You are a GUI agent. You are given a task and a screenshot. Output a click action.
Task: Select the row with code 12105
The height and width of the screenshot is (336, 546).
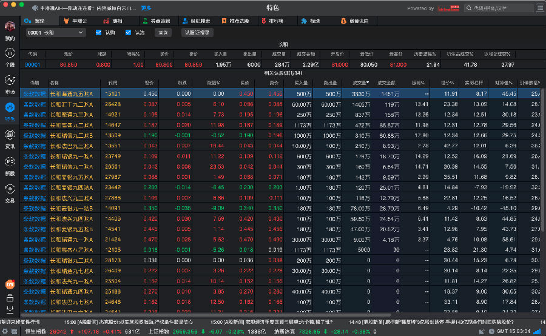coord(280,250)
